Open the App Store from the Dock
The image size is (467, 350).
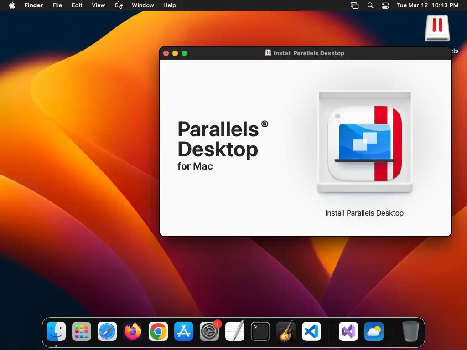point(184,331)
